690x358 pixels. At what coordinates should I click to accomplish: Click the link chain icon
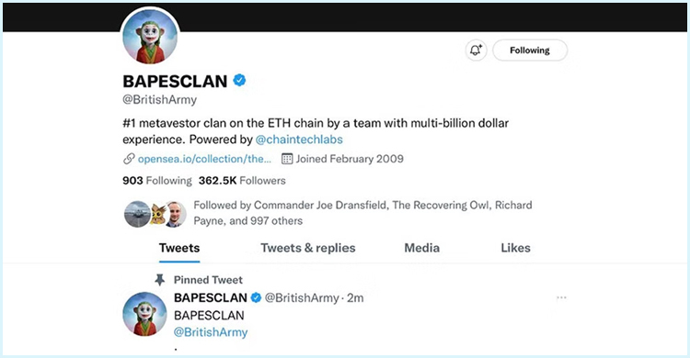(129, 159)
